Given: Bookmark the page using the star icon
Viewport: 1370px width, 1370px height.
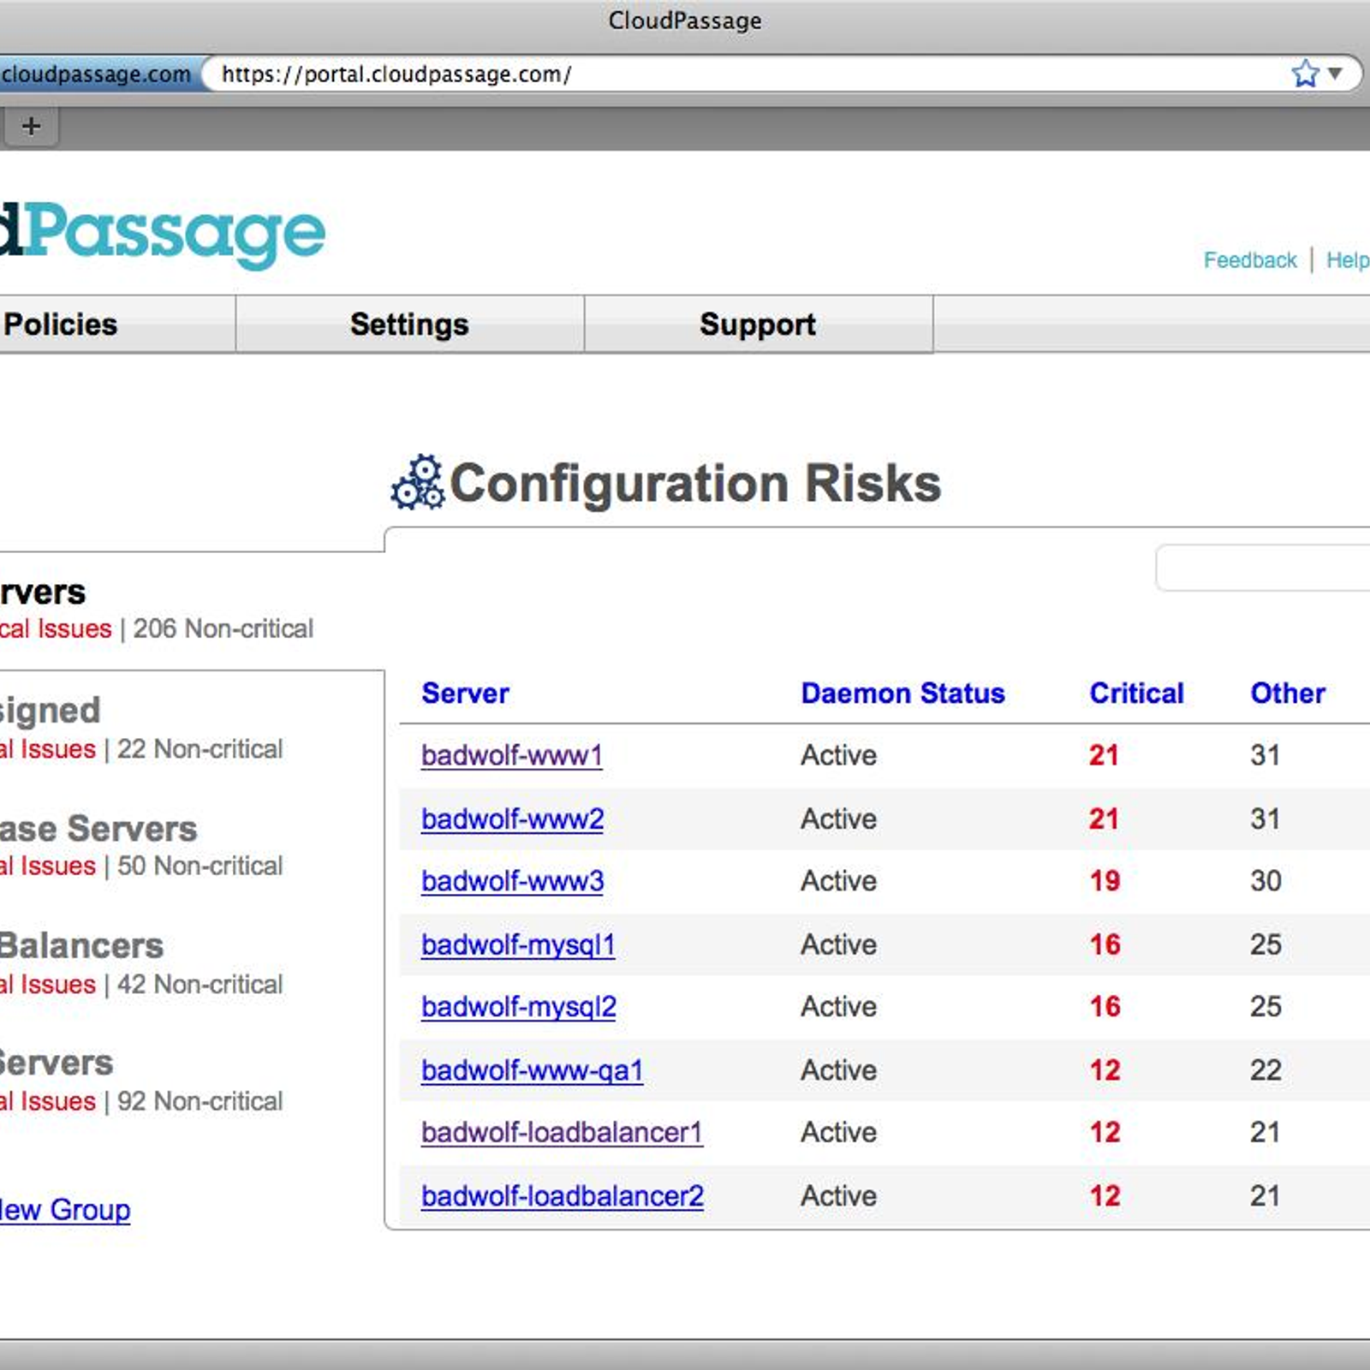Looking at the screenshot, I should click(x=1305, y=74).
